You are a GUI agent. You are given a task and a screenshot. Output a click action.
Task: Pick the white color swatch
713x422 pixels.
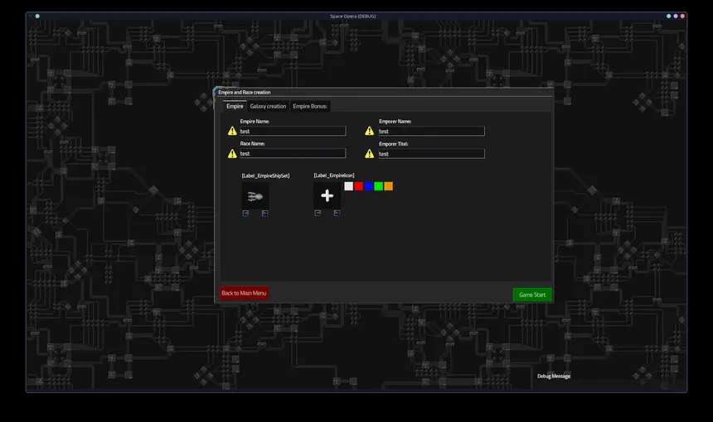tap(349, 186)
